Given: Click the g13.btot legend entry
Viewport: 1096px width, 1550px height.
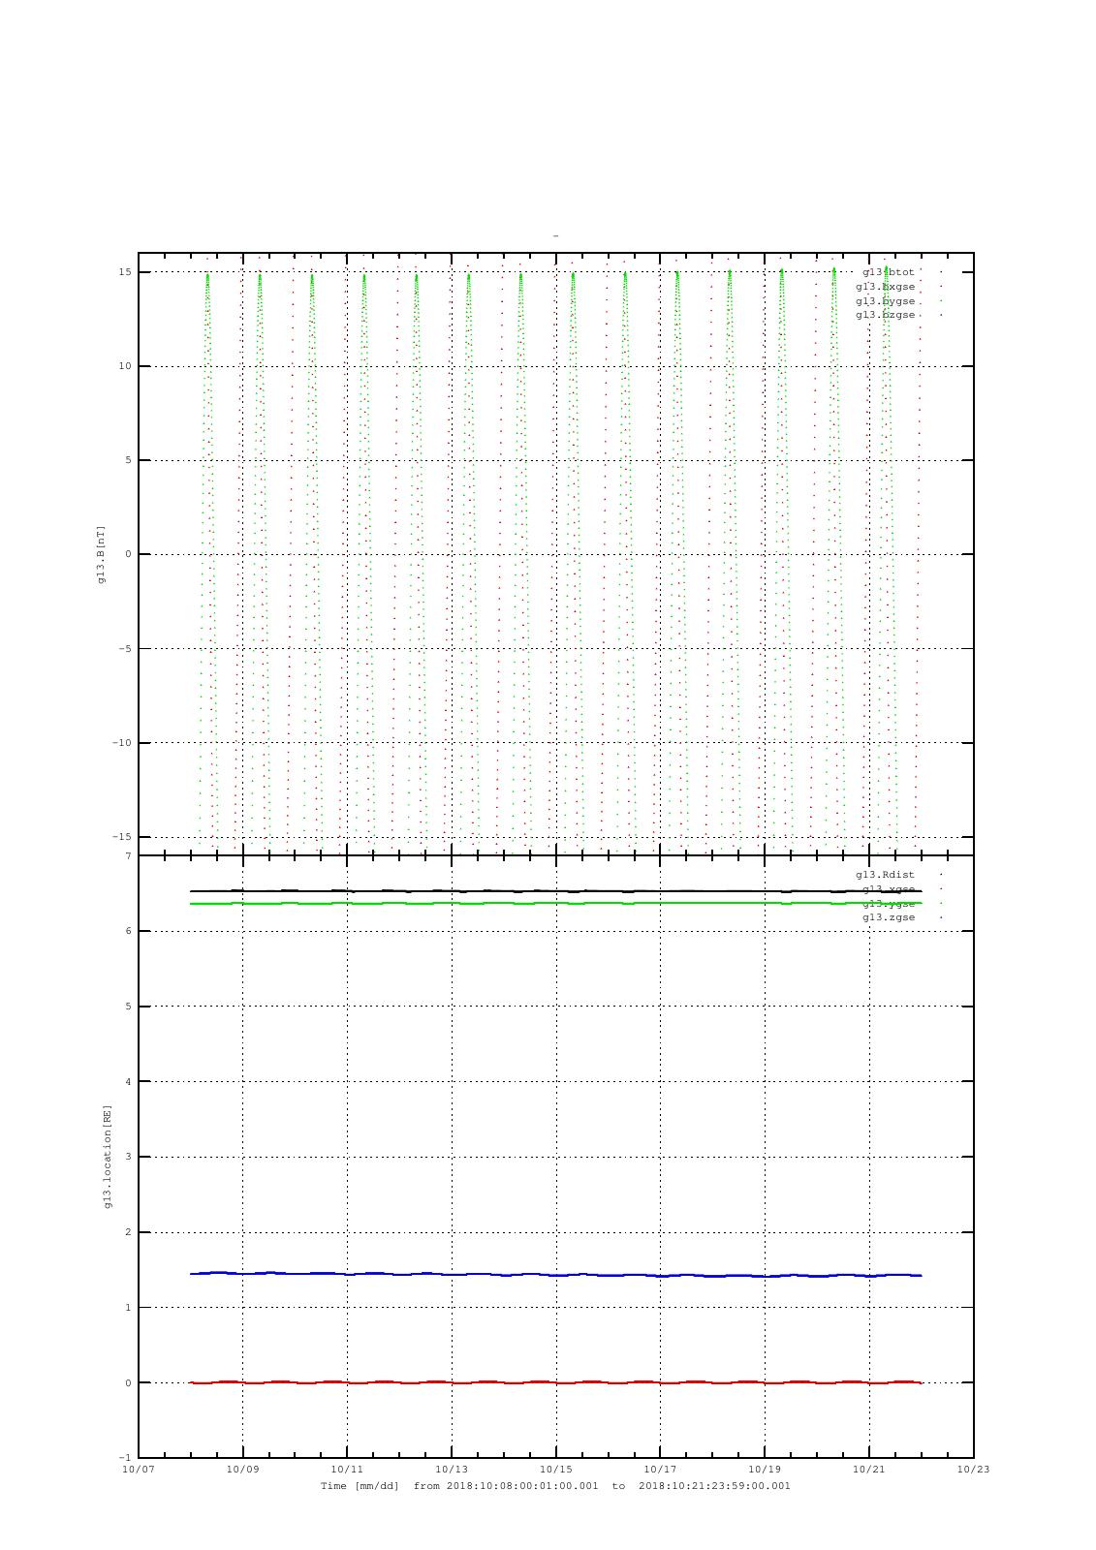Looking at the screenshot, I should click(889, 272).
